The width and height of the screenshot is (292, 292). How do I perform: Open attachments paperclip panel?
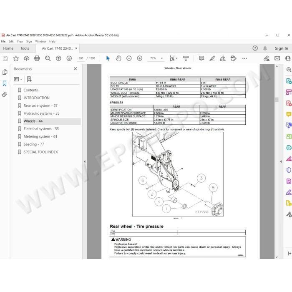click(x=5, y=94)
